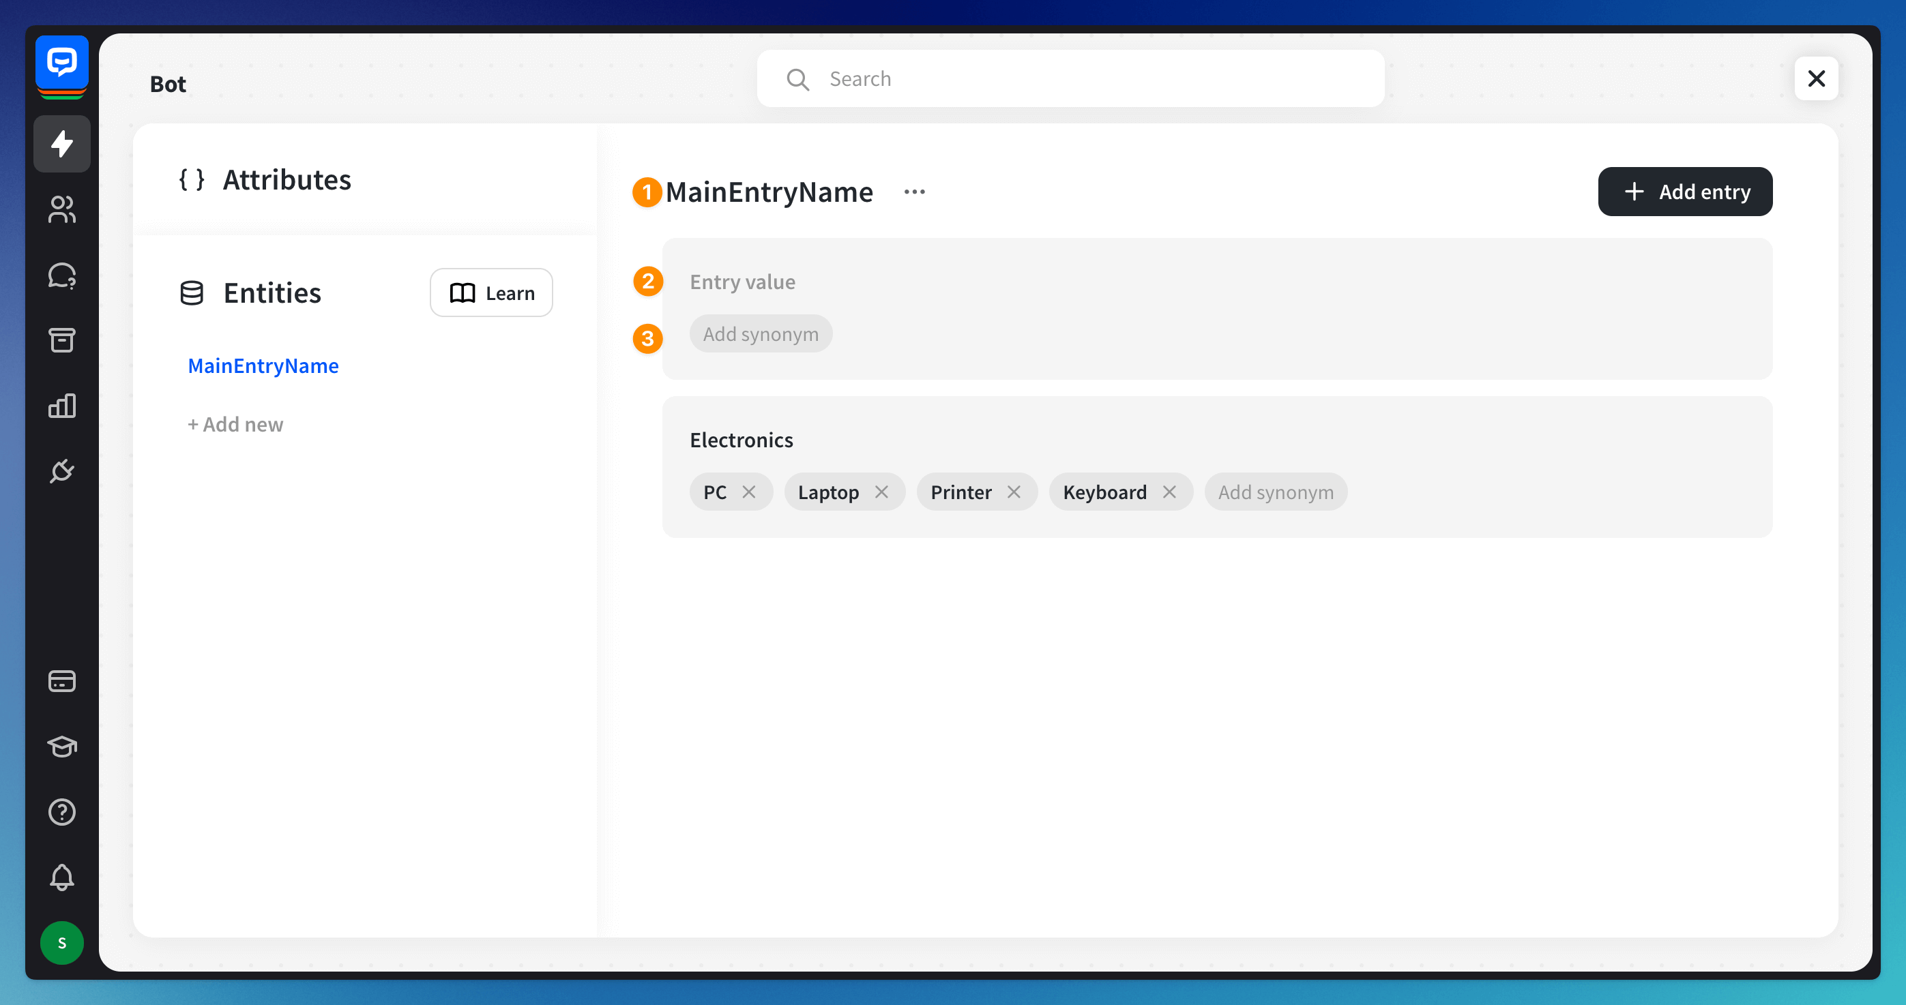Open the help question mark icon
The width and height of the screenshot is (1906, 1005).
point(62,812)
